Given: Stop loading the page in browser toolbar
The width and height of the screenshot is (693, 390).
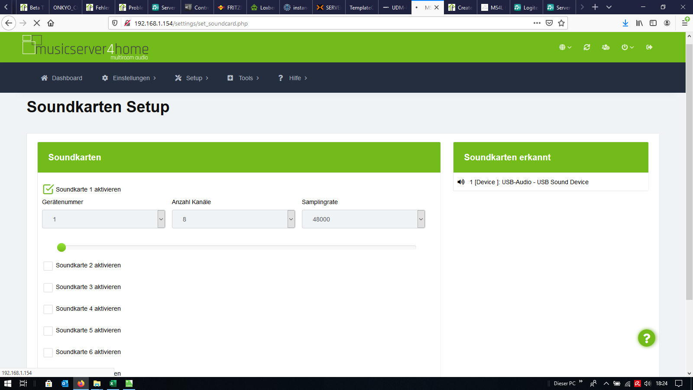Looking at the screenshot, I should 37,23.
